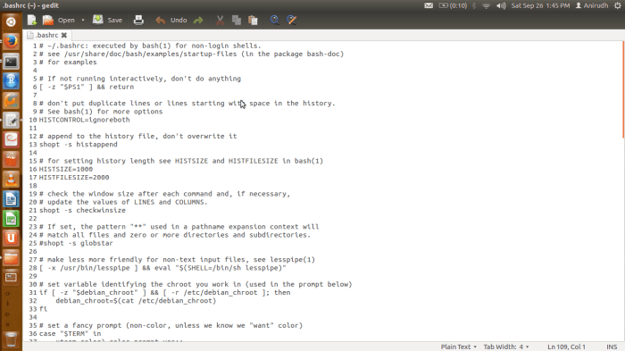Close the .bashrc tab
This screenshot has width=625, height=351.
(x=63, y=35)
